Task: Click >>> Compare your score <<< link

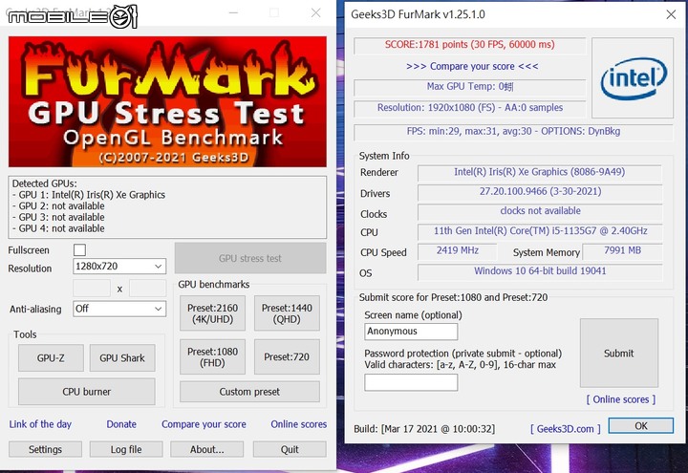Action: [x=472, y=66]
